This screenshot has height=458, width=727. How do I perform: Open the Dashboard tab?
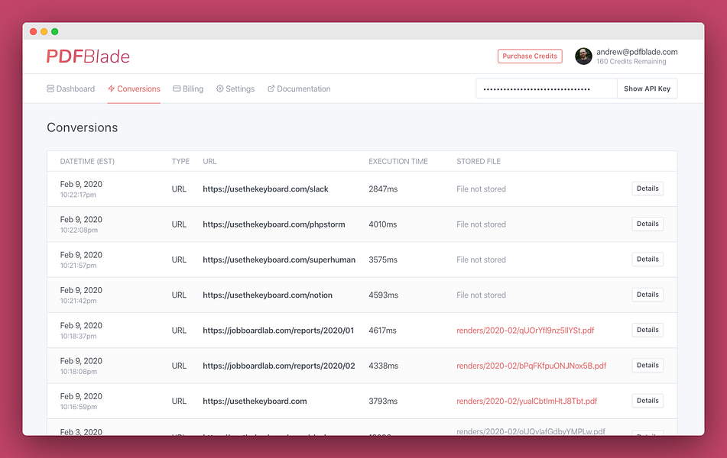[70, 89]
